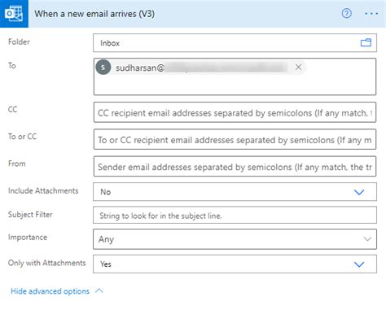Focus the Subject Filter field
The image size is (386, 310).
click(x=235, y=215)
